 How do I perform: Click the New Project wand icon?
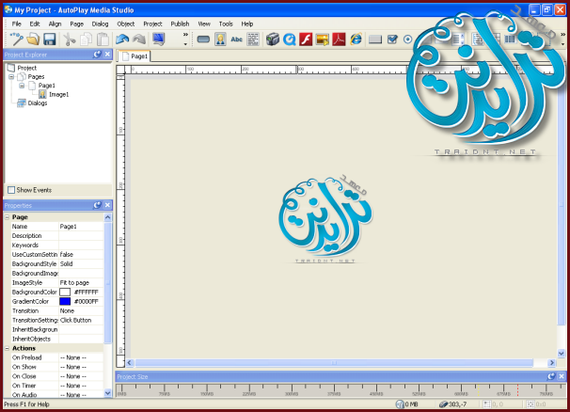[x=16, y=39]
